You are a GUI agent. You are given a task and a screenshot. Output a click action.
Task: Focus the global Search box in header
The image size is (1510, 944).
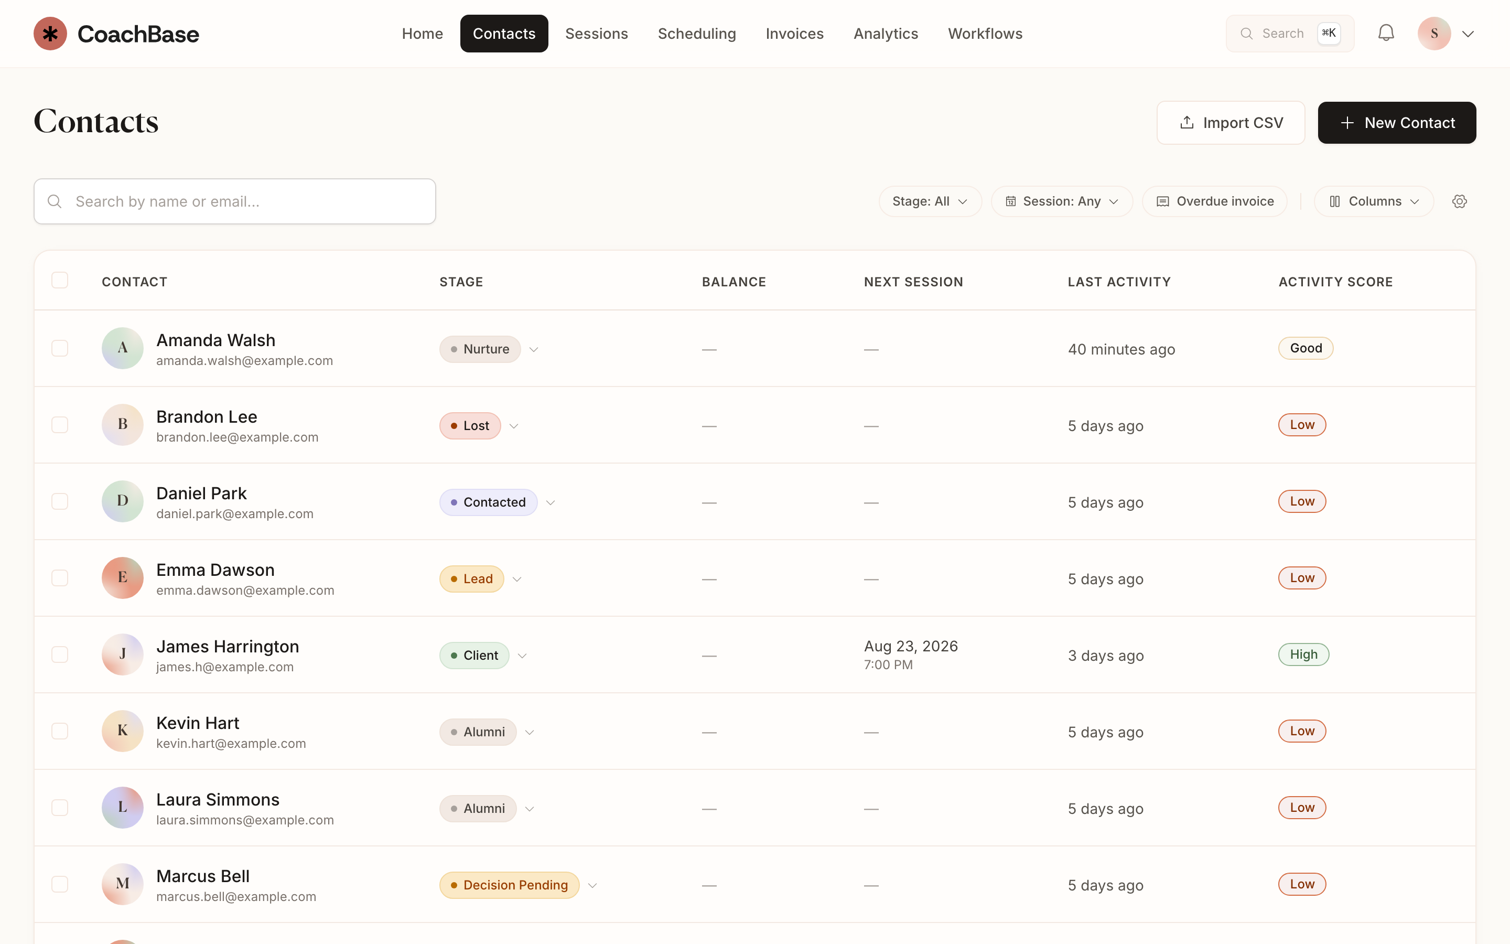[1290, 34]
